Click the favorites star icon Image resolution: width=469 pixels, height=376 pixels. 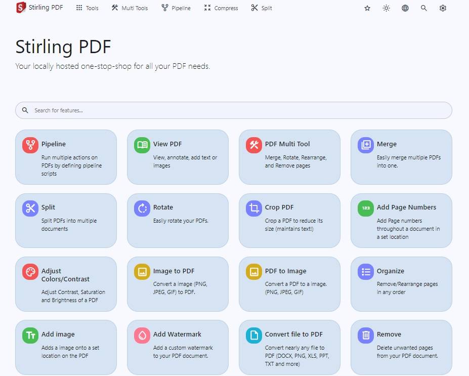(367, 8)
